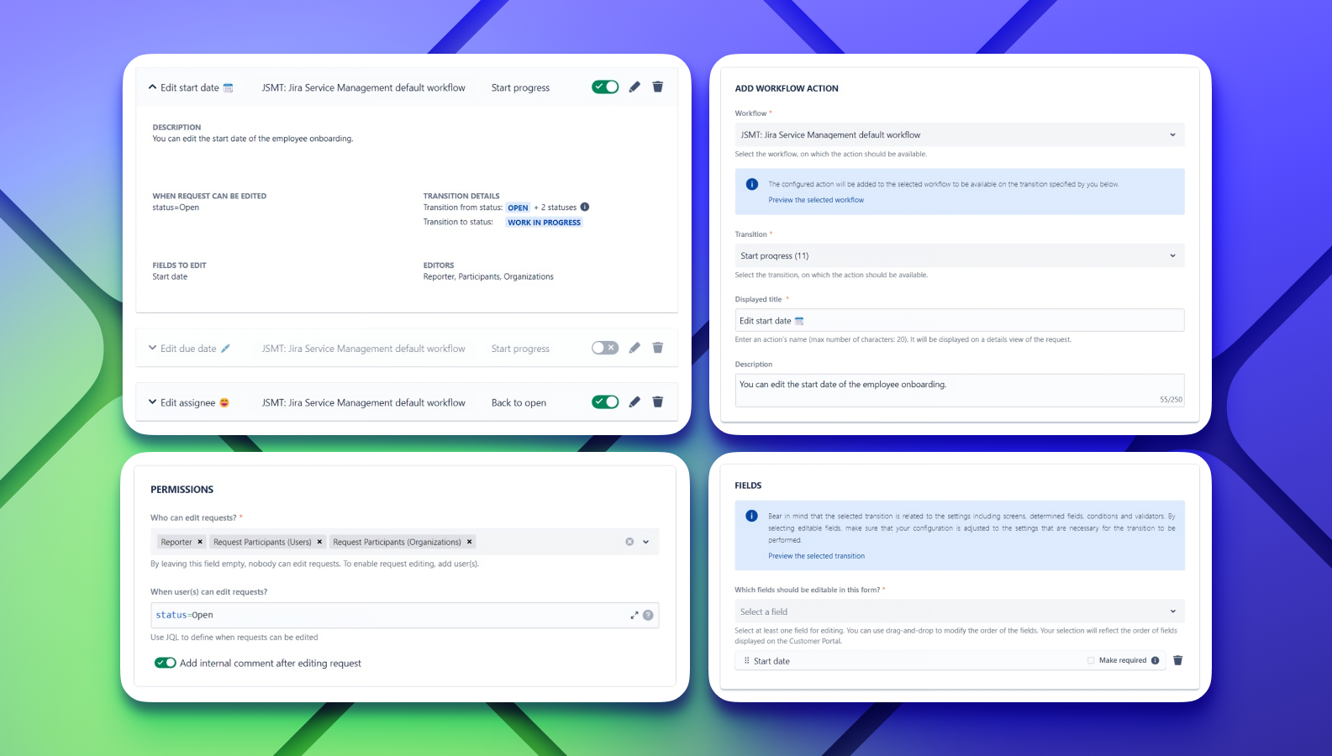Open the Who can edit requests dropdown arrow
Viewport: 1332px width, 756px height.
[646, 542]
